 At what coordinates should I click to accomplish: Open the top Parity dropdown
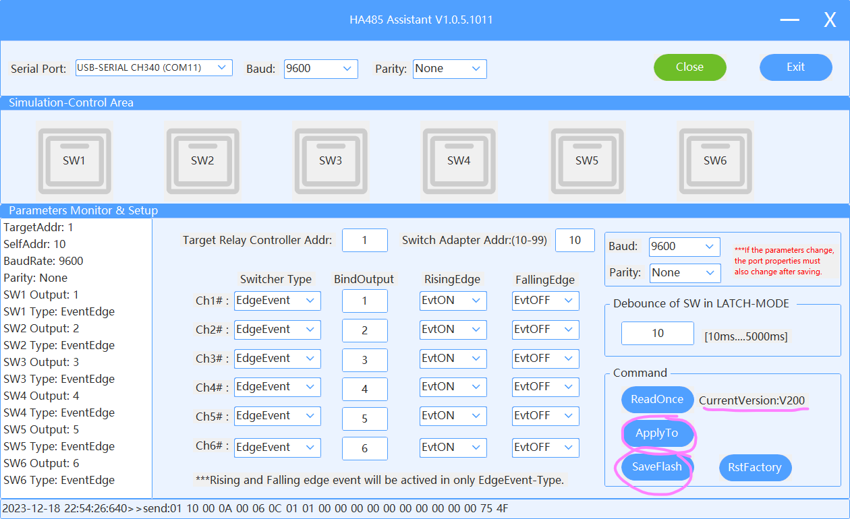pos(449,69)
